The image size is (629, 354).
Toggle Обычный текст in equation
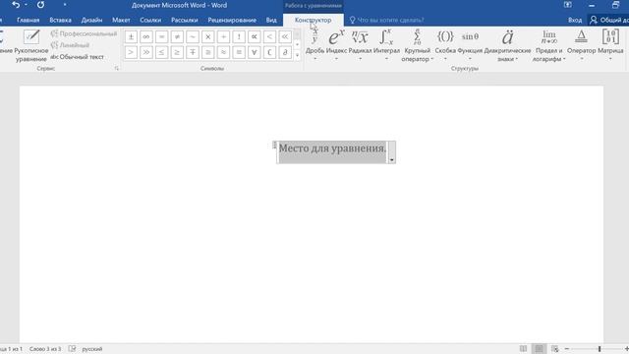click(x=78, y=57)
